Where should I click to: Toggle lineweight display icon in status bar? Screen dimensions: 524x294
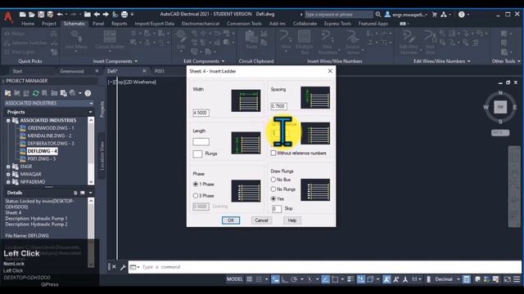pyautogui.click(x=350, y=279)
